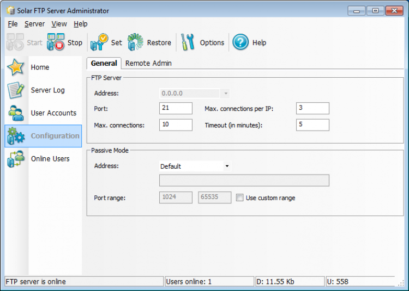This screenshot has height=291, width=409.
Task: Expand the Passive Mode Address dropdown
Action: tap(227, 166)
